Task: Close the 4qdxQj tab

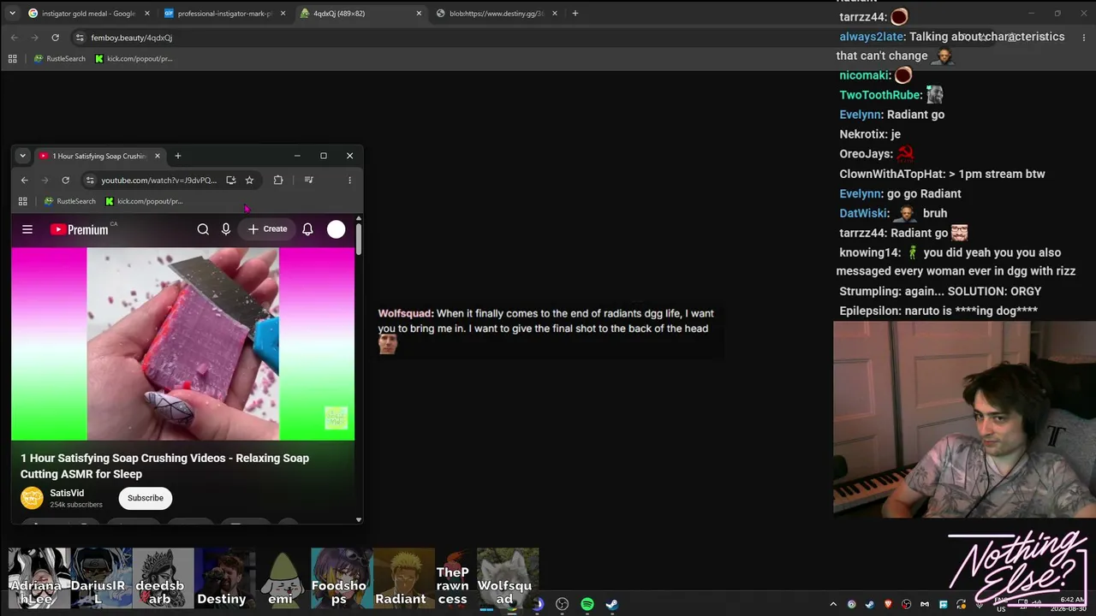Action: coord(419,14)
